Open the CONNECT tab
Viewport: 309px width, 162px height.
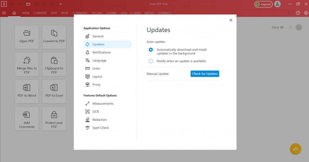[164, 13]
